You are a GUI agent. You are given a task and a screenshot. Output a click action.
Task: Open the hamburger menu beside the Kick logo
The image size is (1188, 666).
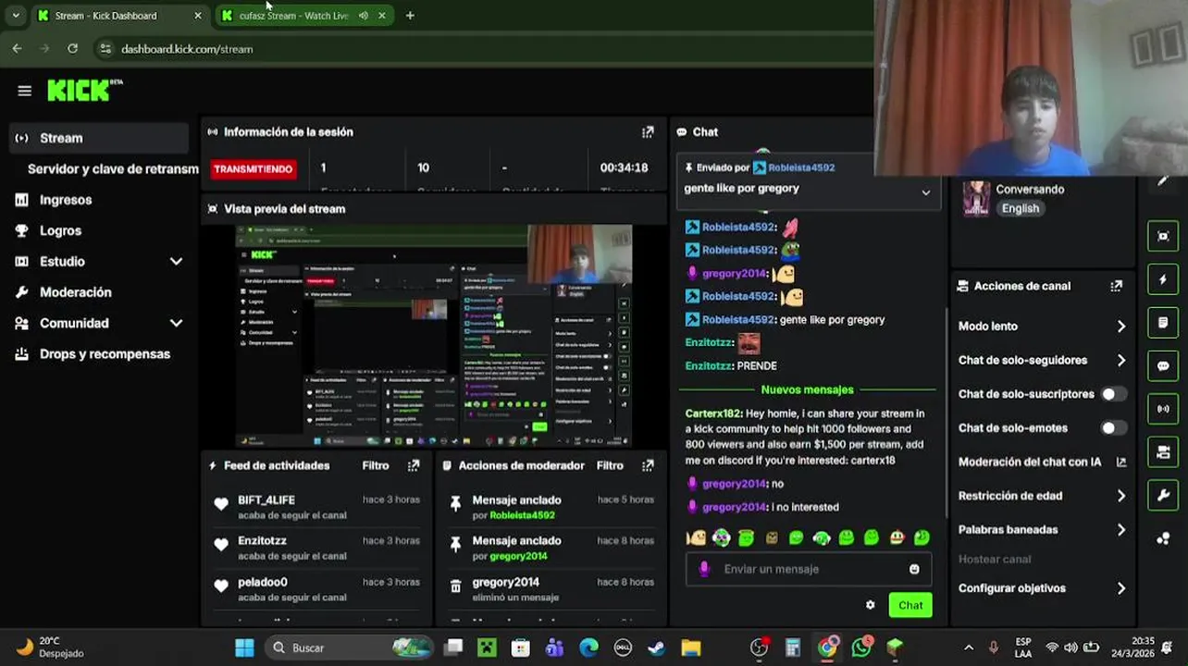pos(25,91)
